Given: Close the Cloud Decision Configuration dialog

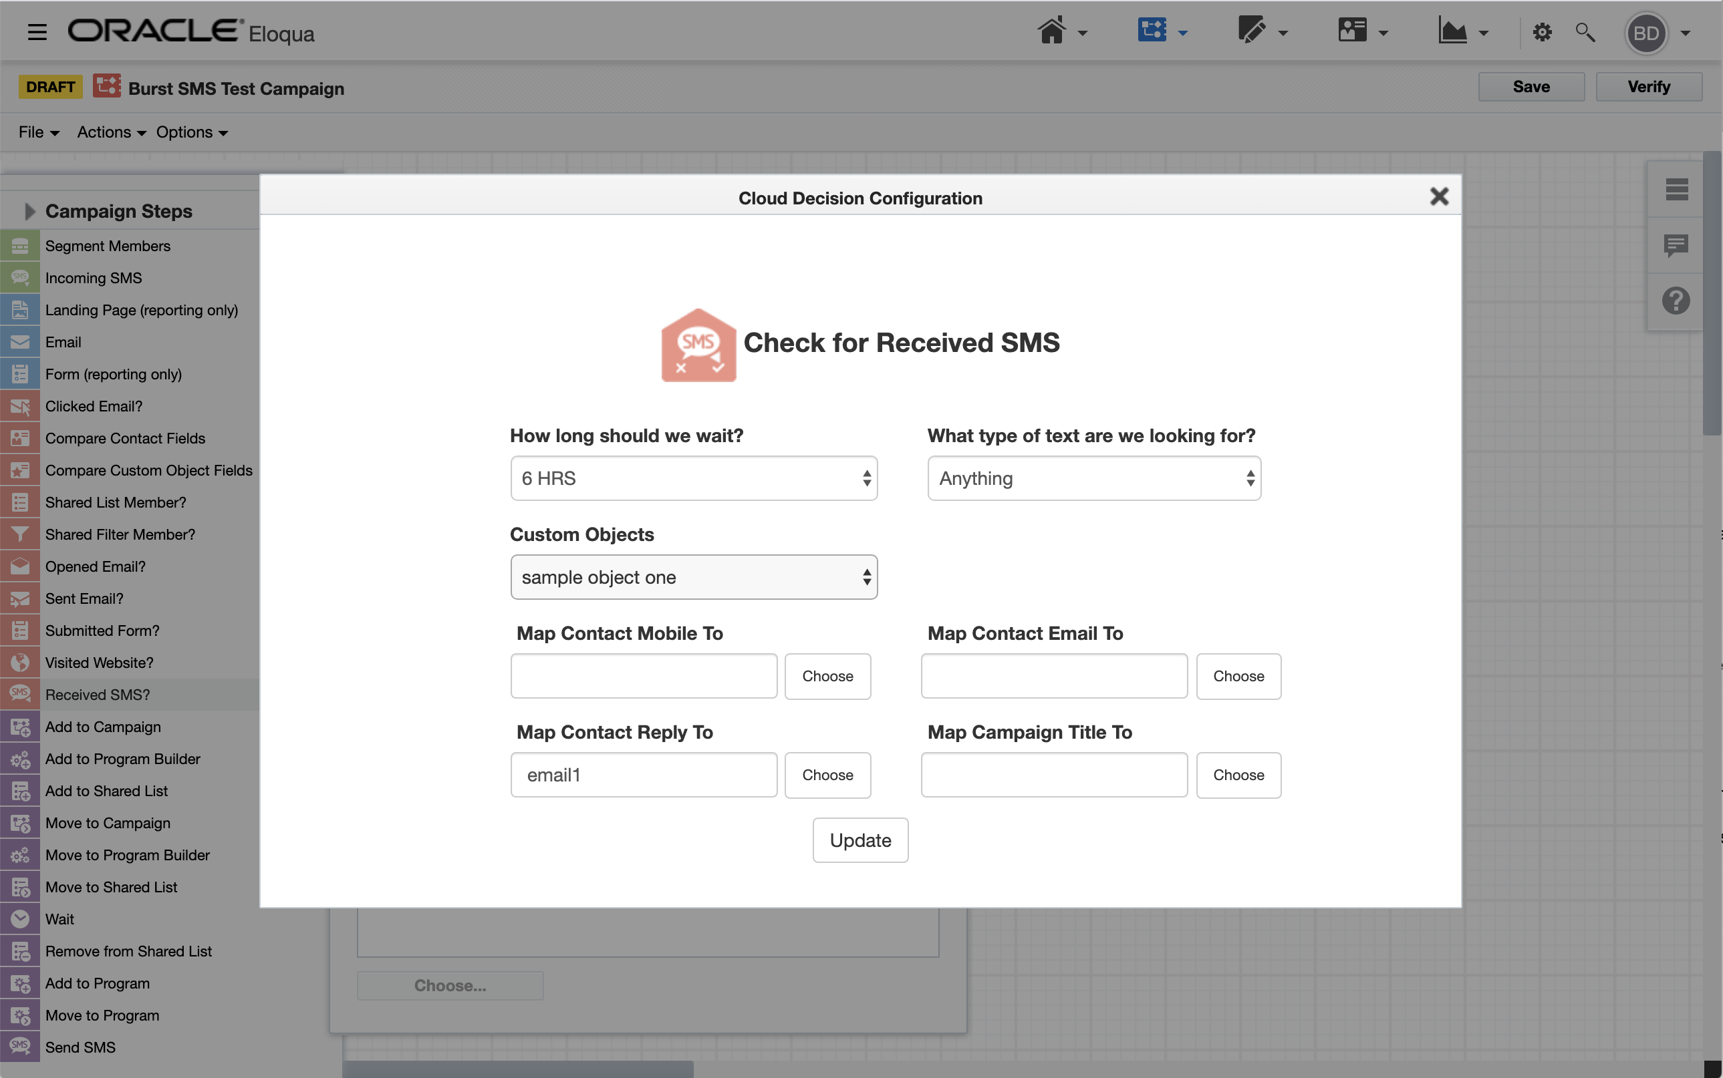Looking at the screenshot, I should pyautogui.click(x=1438, y=196).
